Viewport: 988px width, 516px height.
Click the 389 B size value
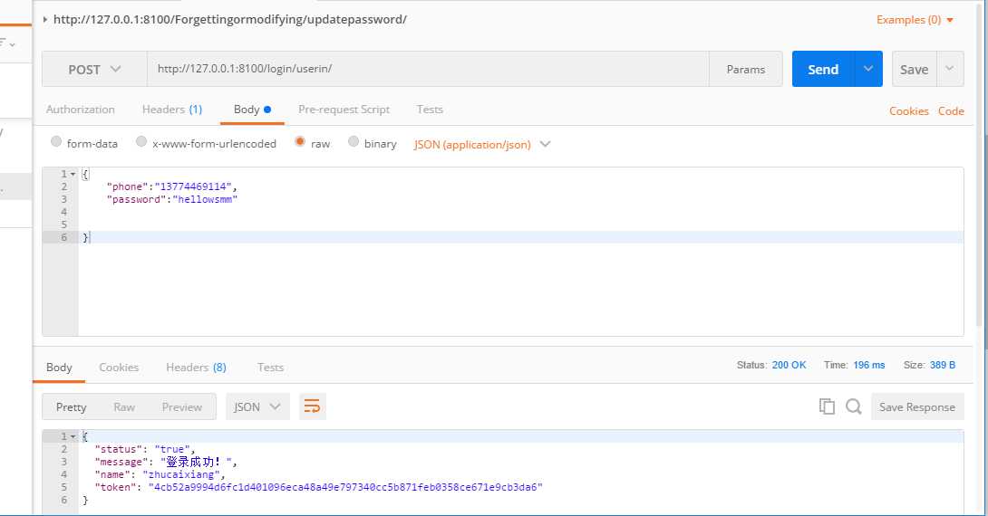point(942,365)
